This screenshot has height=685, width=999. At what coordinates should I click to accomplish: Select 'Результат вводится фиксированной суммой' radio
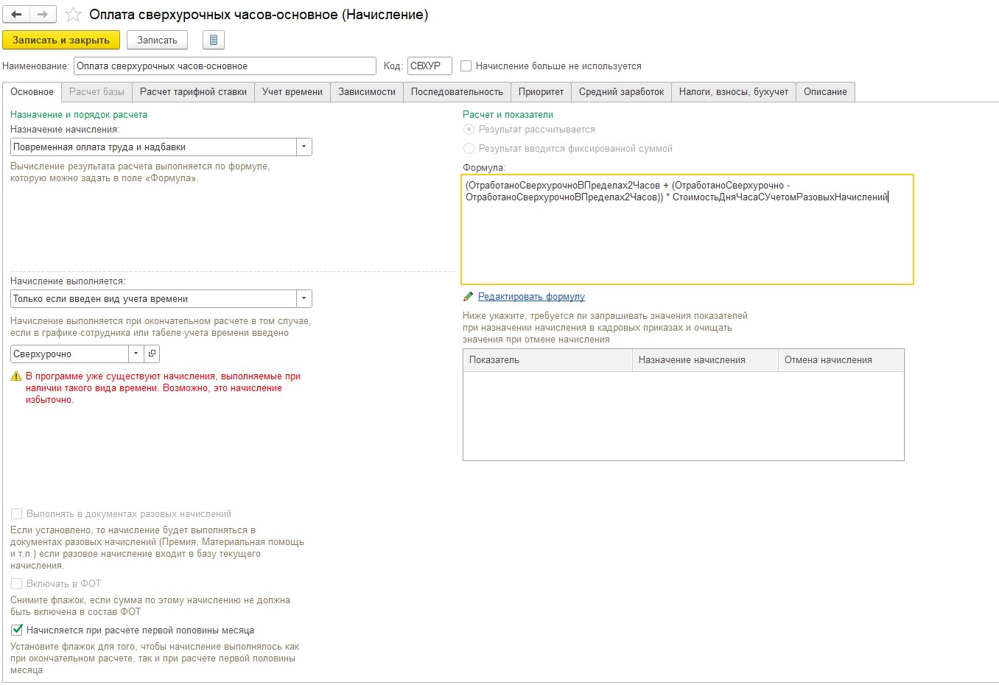click(x=469, y=149)
